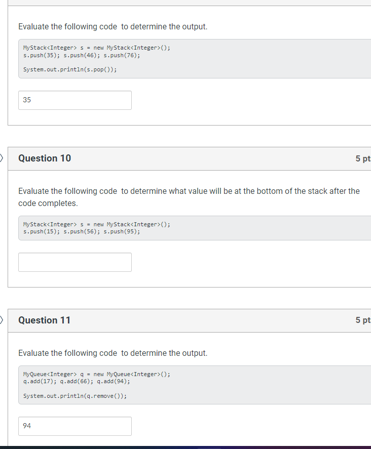Click the 'code completes.' text in Question 10
Image resolution: width=371 pixels, height=449 pixels.
pos(48,203)
